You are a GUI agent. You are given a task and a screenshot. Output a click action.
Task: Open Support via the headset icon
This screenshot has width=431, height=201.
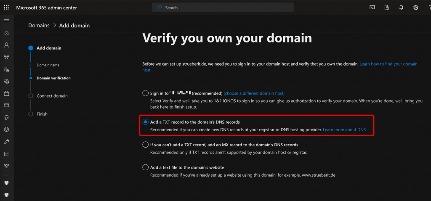tap(6, 117)
